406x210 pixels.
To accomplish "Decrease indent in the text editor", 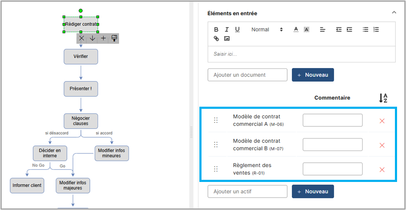I will point(339,29).
